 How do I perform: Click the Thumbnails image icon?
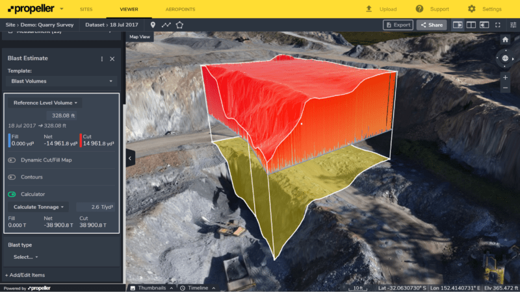coord(133,288)
